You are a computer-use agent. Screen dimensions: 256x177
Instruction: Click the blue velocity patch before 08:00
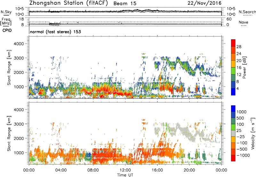point(88,155)
